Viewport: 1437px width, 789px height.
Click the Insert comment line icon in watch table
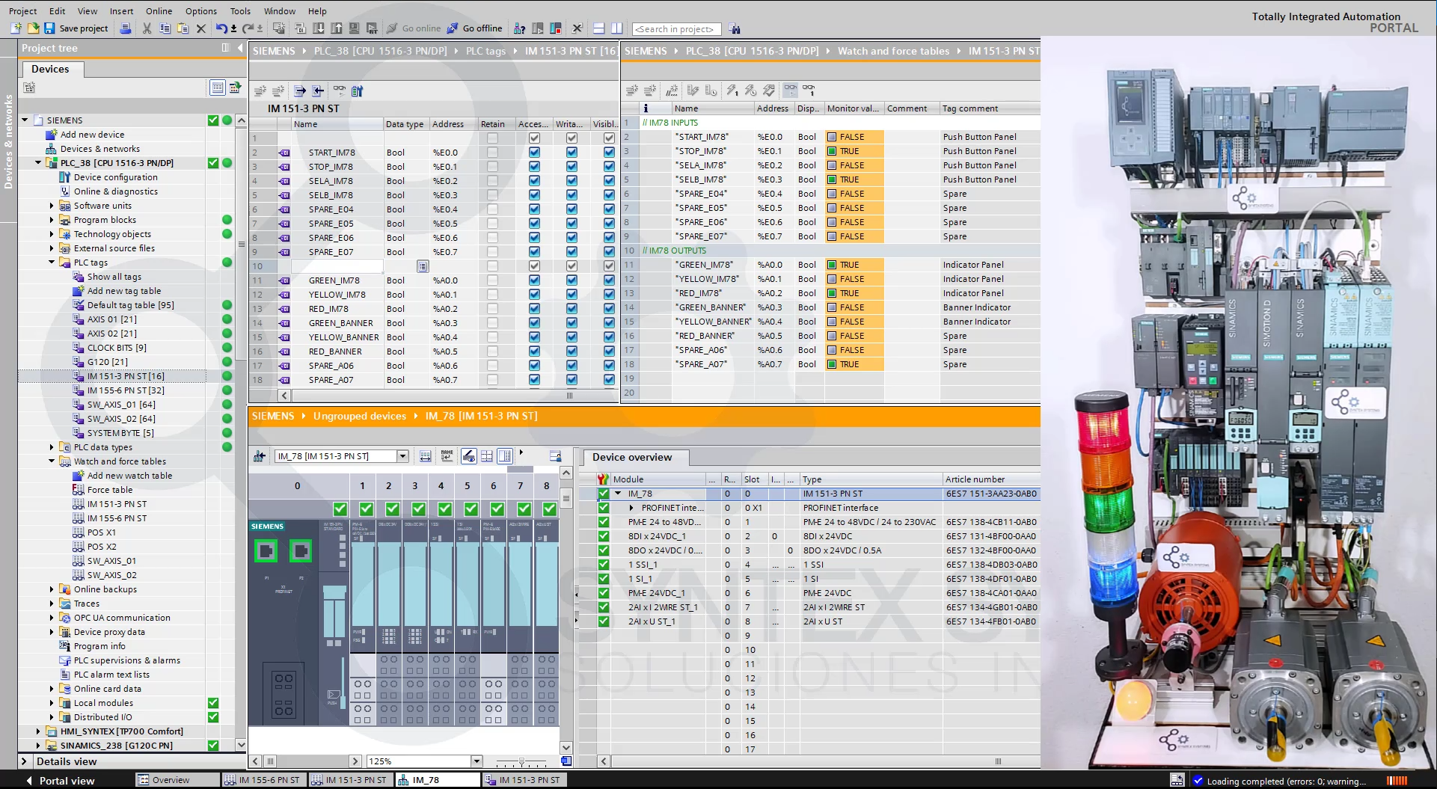[x=672, y=90]
